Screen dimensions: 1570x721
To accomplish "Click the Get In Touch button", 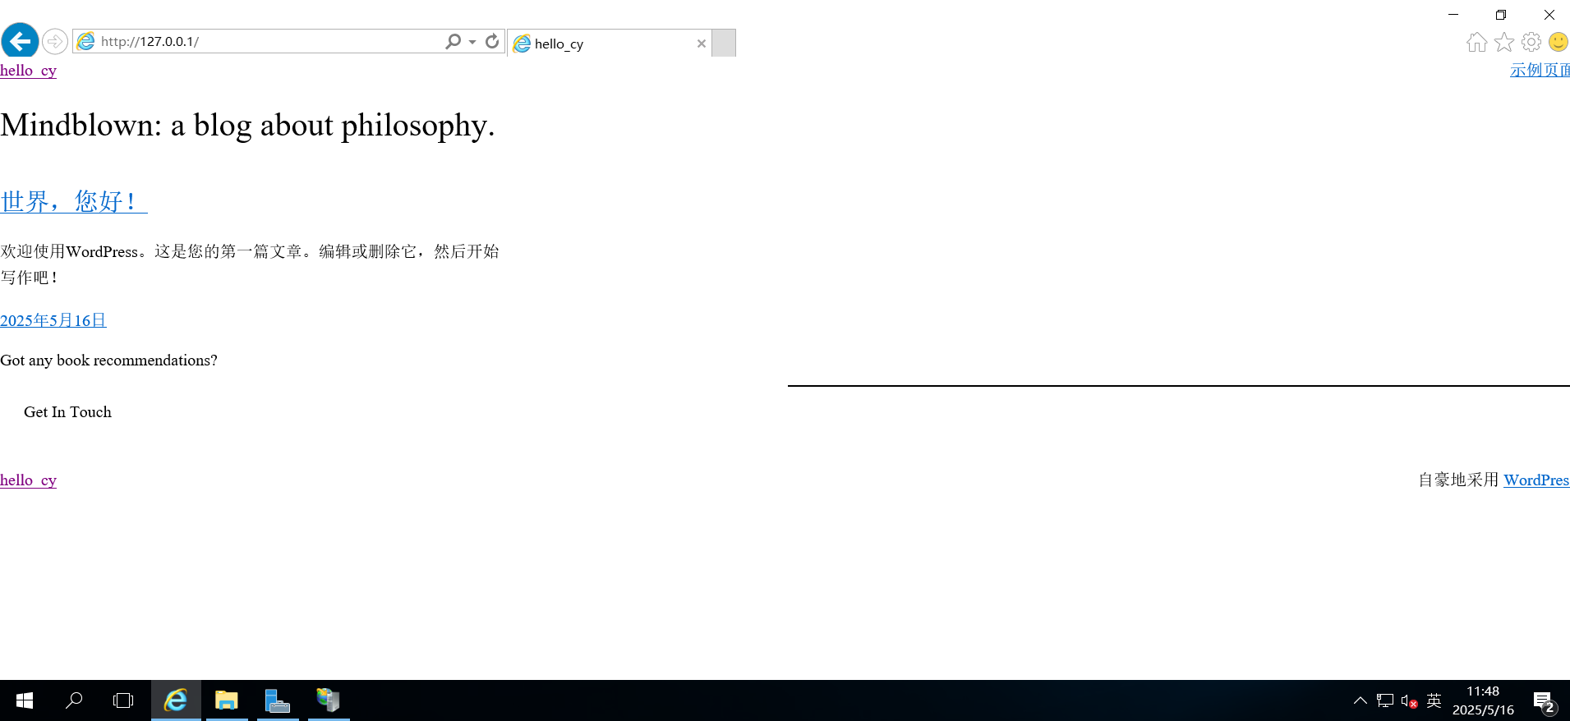I will [x=67, y=412].
